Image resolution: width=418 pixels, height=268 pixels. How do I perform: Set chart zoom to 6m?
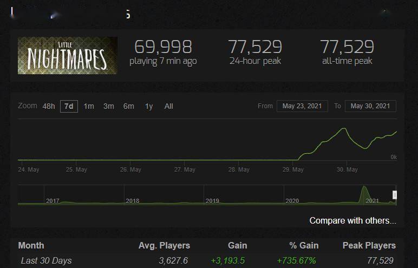click(128, 107)
